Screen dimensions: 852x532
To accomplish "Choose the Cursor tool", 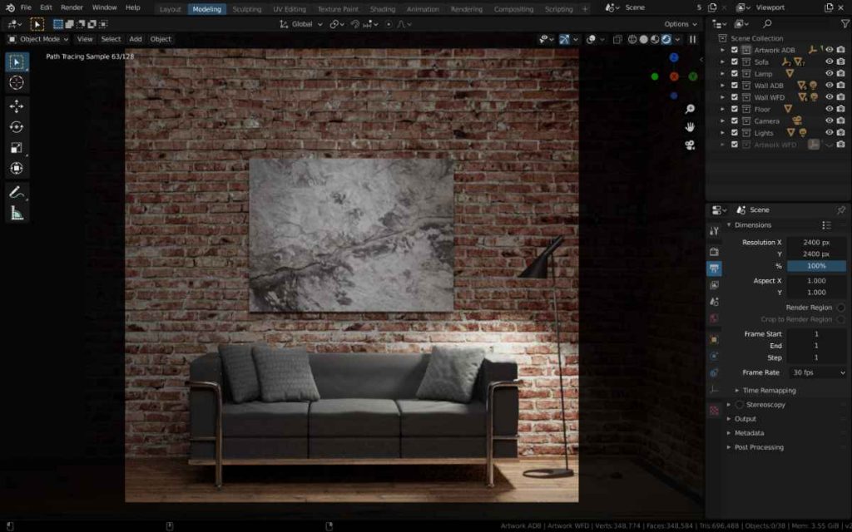I will click(17, 82).
